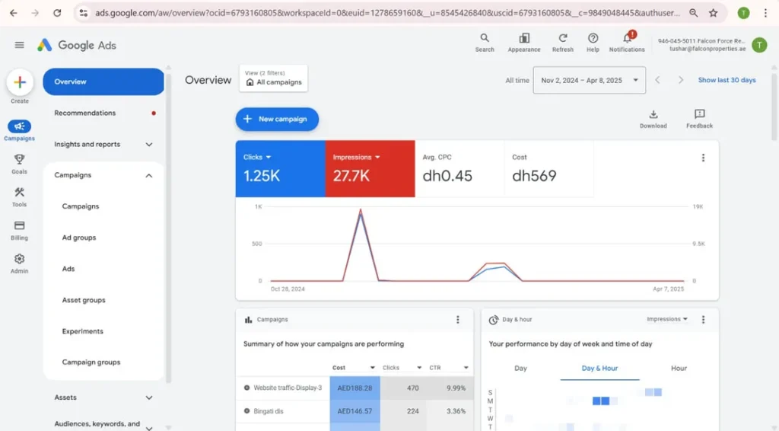
Task: Open Campaign groups in the side menu
Action: (x=91, y=362)
